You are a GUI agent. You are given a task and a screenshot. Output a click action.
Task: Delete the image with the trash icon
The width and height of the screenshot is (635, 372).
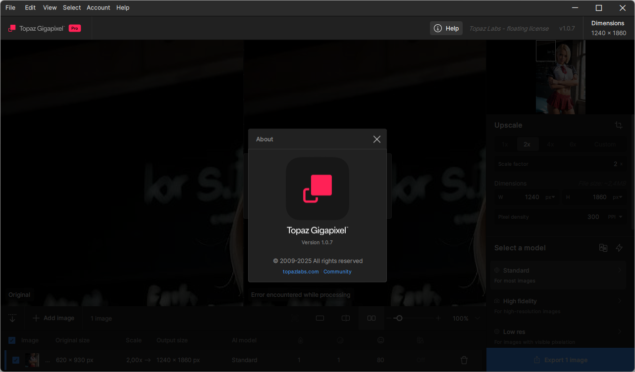(x=464, y=360)
